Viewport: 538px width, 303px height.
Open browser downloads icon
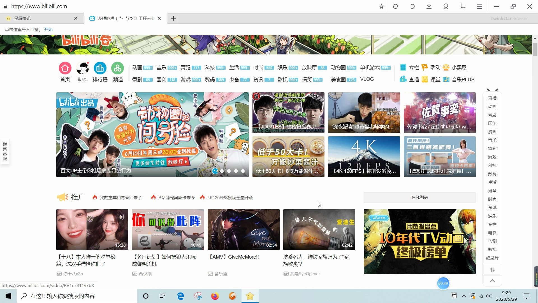(429, 6)
